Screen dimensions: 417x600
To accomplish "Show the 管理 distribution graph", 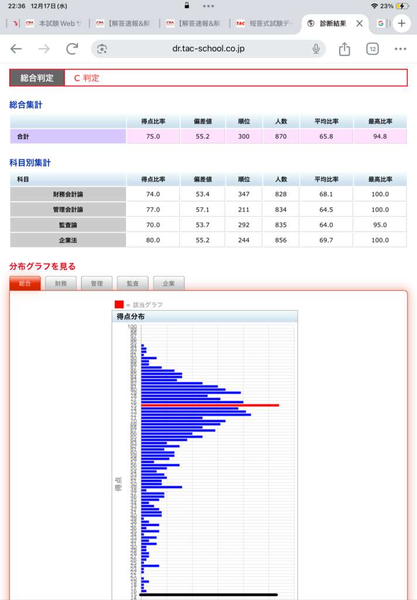I will [97, 284].
